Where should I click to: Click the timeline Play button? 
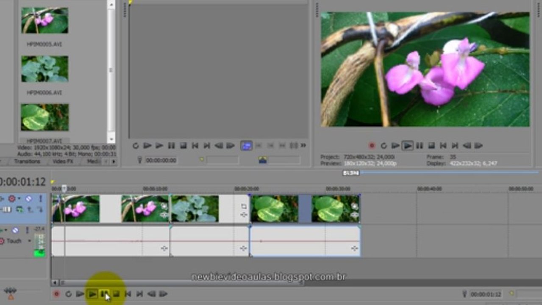coord(92,294)
